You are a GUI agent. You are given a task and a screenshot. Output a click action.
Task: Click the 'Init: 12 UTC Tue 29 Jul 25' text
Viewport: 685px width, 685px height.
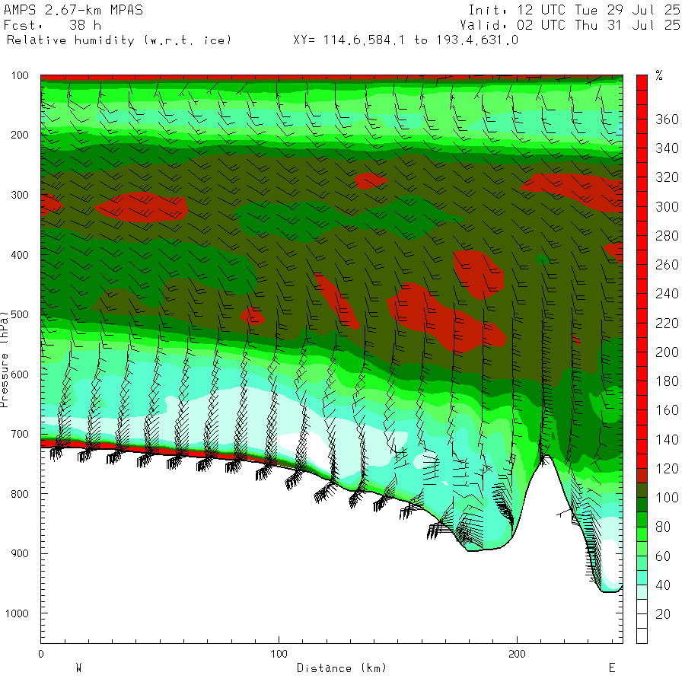click(x=574, y=10)
